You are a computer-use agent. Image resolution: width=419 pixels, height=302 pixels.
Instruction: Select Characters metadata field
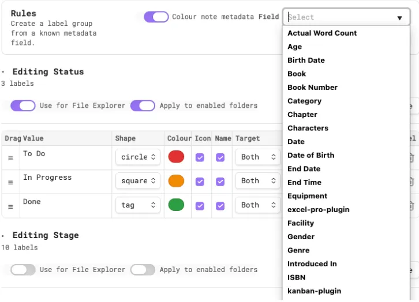[x=346, y=129]
